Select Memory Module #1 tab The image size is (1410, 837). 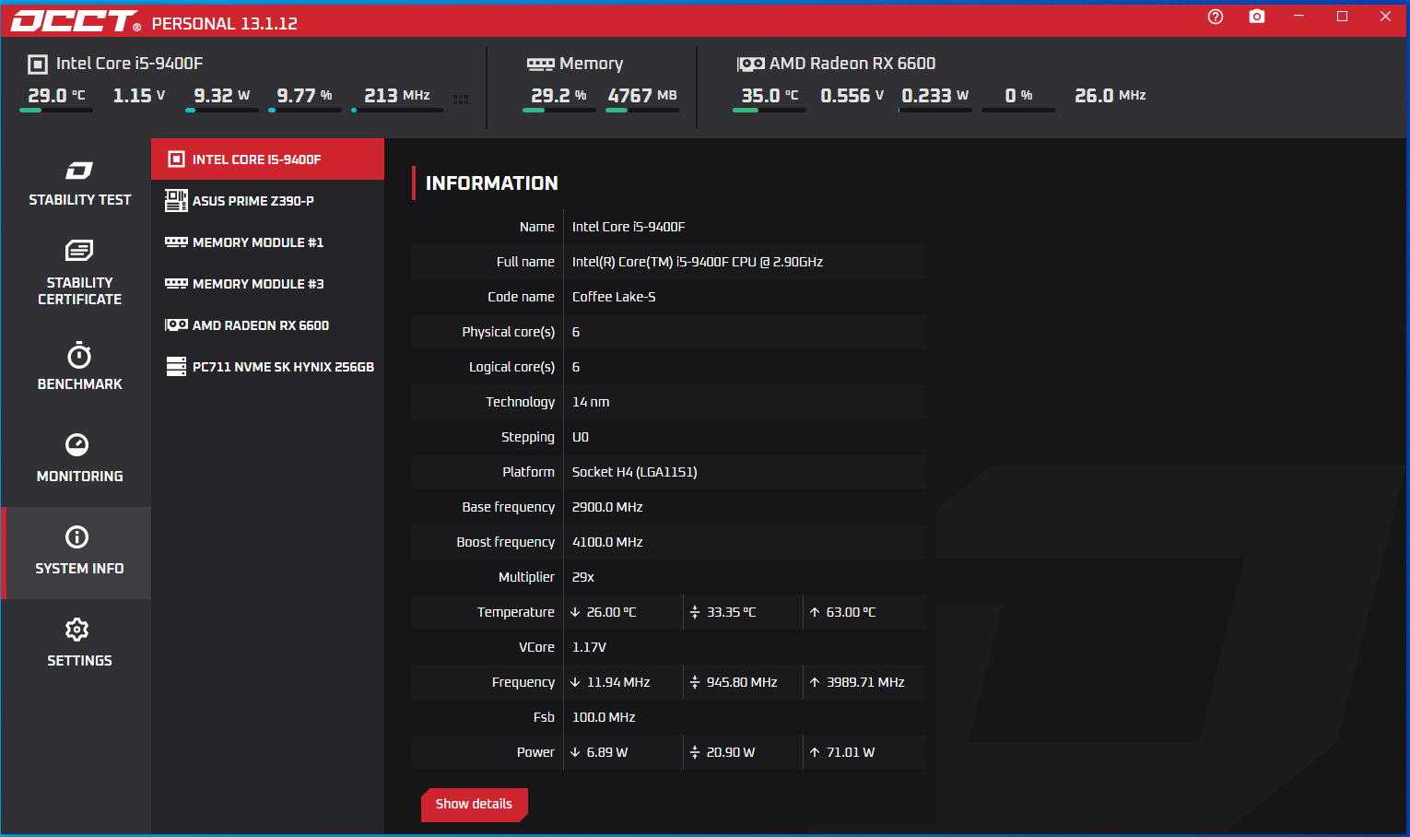267,242
